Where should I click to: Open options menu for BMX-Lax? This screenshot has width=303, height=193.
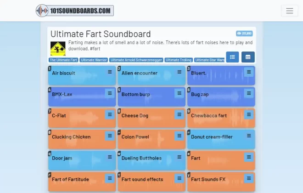[x=110, y=93]
